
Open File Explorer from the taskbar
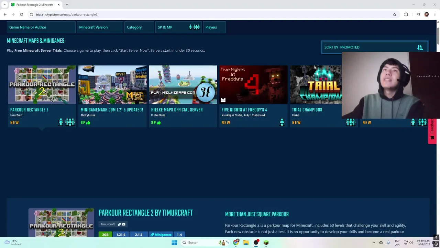[x=246, y=242]
